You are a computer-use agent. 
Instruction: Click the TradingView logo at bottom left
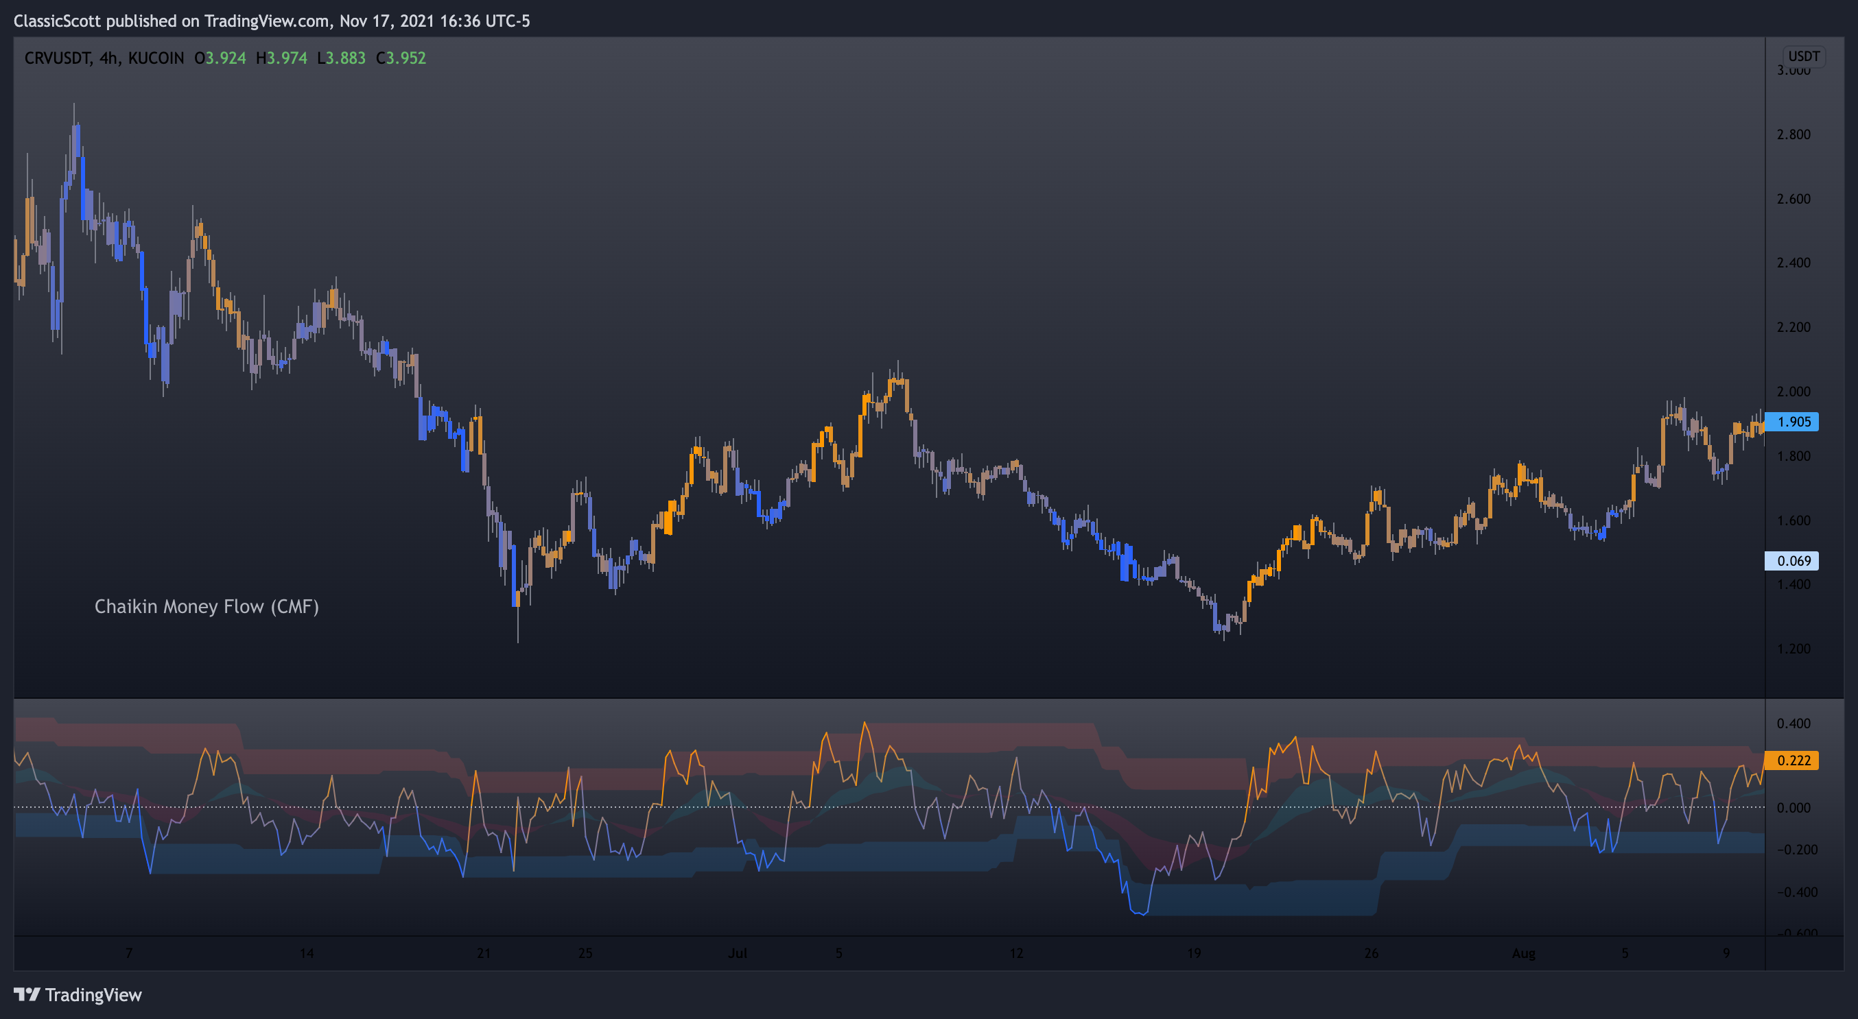78,995
